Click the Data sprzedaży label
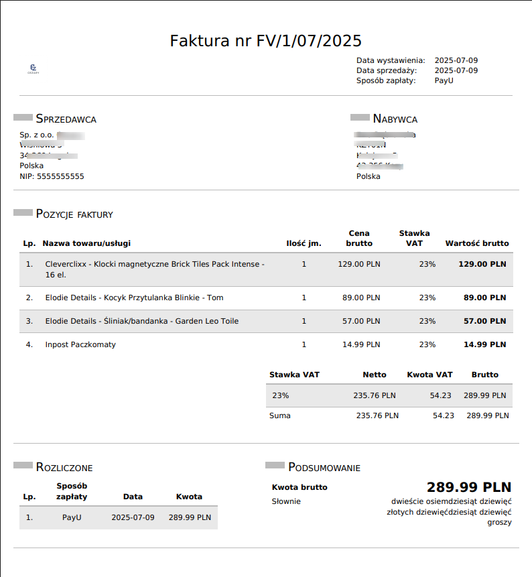 (x=387, y=70)
